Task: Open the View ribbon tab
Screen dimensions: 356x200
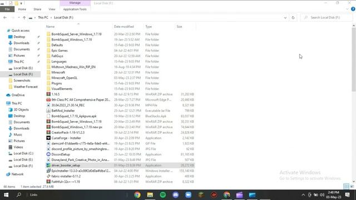Action: [52, 9]
